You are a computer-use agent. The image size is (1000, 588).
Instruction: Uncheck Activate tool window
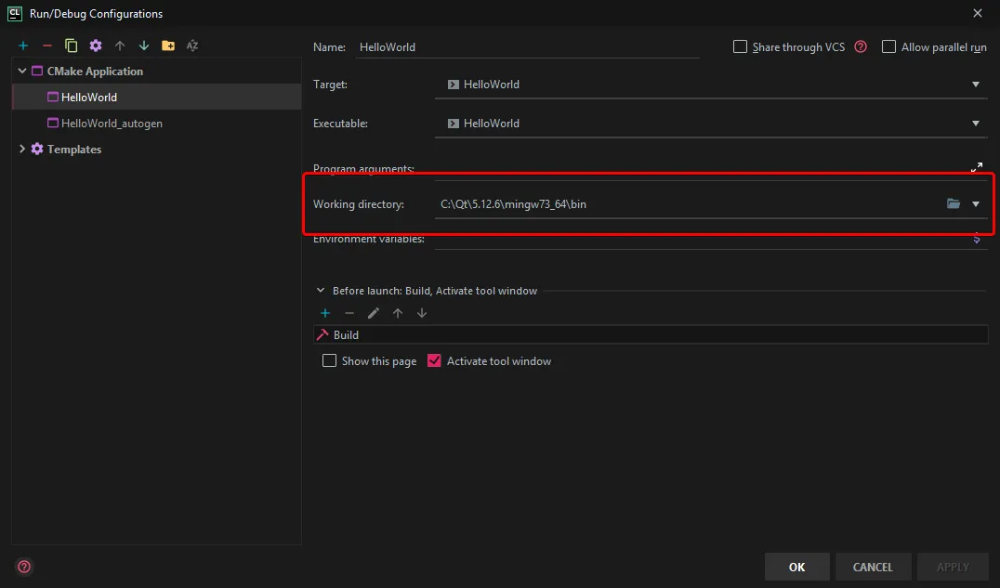434,360
